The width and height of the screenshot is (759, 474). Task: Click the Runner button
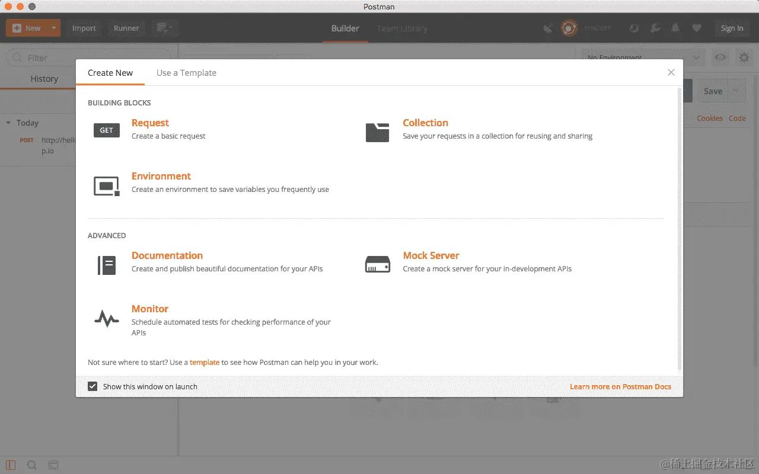click(126, 28)
